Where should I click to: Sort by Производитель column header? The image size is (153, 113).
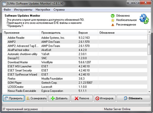[x=59, y=33]
